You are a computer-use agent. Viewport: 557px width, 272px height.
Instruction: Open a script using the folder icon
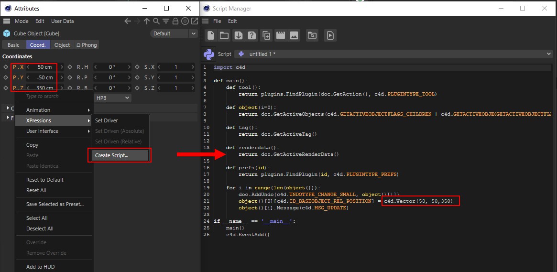pos(224,35)
